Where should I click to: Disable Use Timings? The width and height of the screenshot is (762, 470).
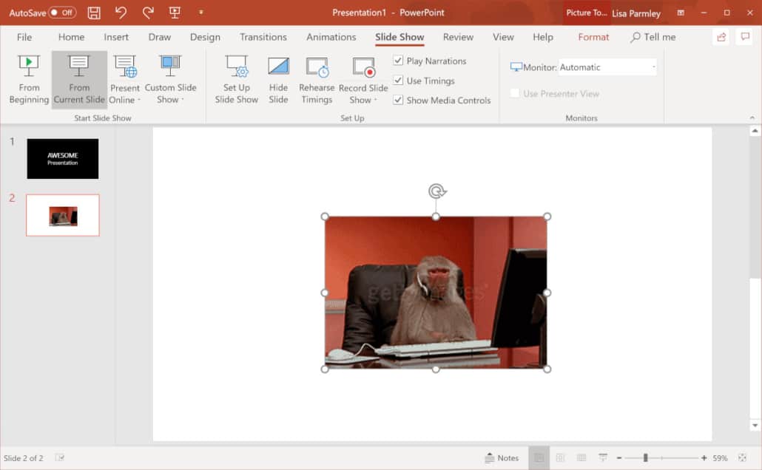point(399,81)
